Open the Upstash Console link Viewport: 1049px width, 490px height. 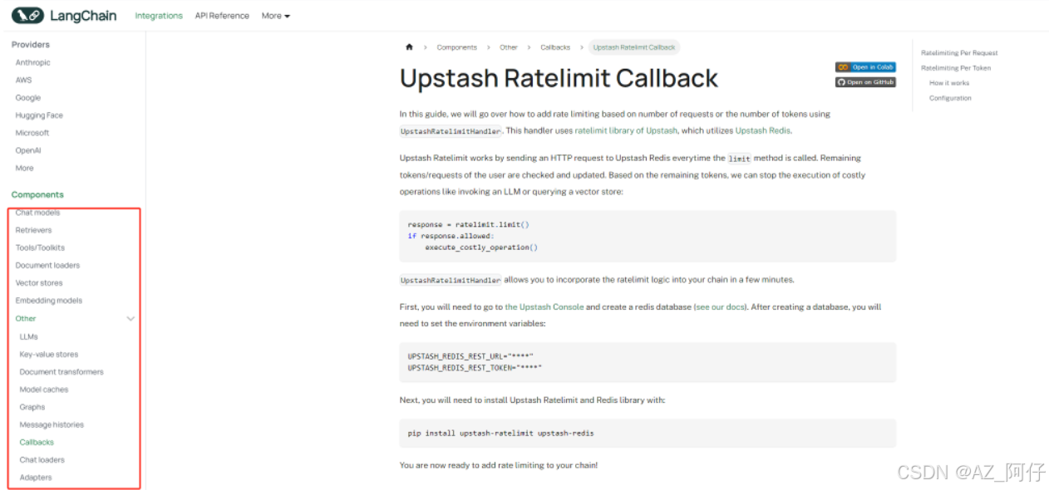pyautogui.click(x=544, y=306)
